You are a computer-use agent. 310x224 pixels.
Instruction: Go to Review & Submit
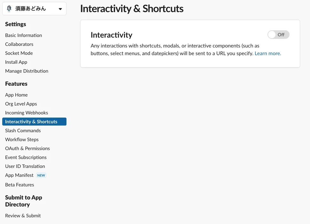[x=23, y=216]
